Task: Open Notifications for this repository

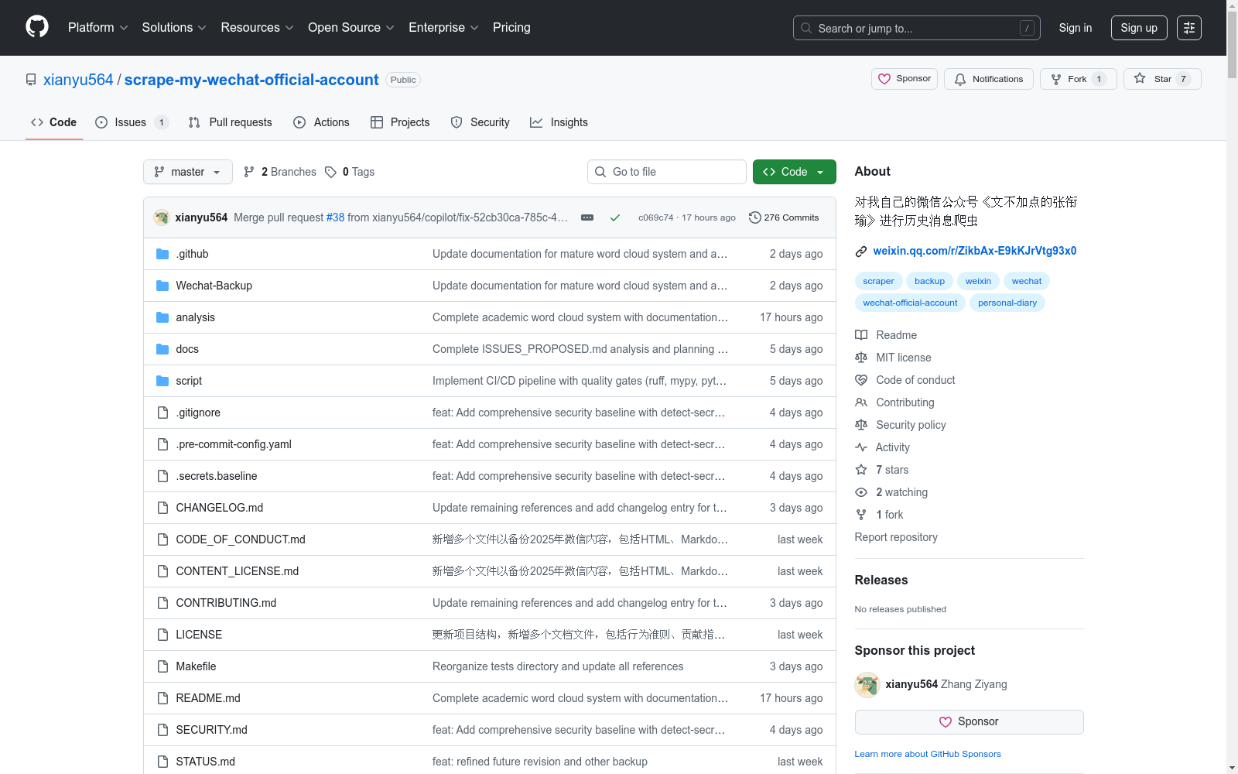Action: [x=989, y=79]
